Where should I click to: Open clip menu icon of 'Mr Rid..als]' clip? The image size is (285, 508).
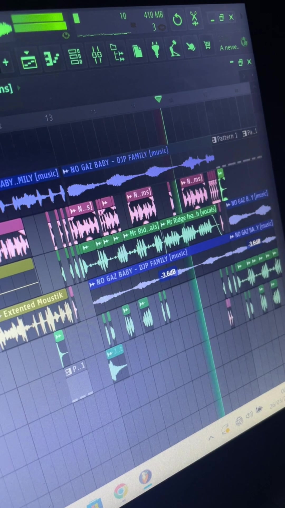(x=126, y=235)
